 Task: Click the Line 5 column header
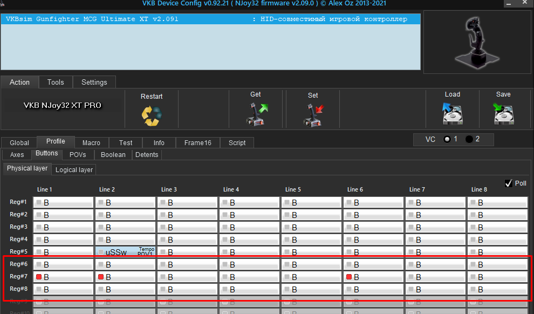293,189
